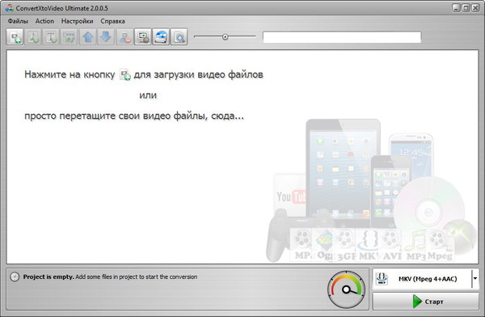This screenshot has width=485, height=317.
Task: Click the blue move up arrow icon
Action: coord(88,37)
